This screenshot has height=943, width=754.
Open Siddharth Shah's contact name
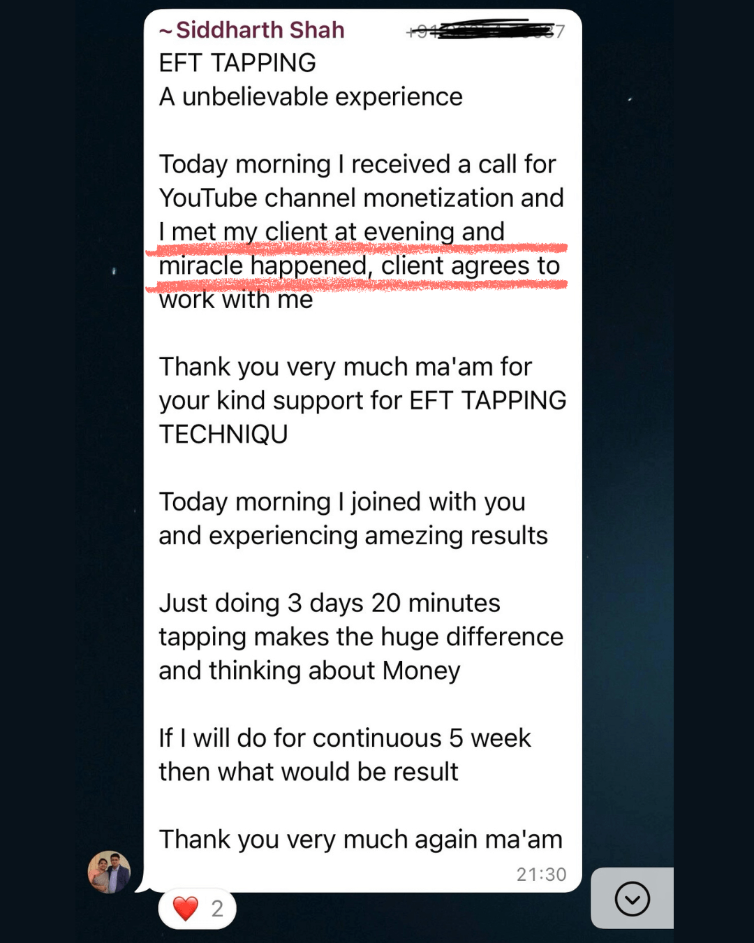(260, 30)
